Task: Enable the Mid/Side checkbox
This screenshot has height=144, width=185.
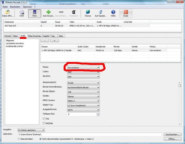Action: [x=44, y=123]
